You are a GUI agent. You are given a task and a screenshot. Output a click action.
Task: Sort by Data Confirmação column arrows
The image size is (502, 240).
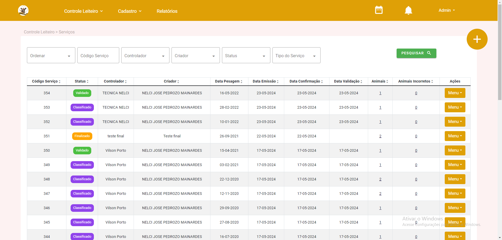coord(322,81)
